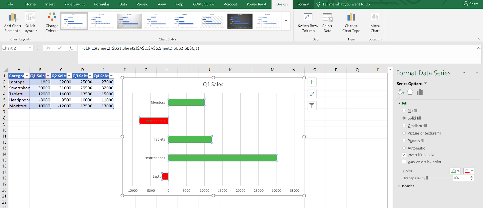This screenshot has width=483, height=208.
Task: Select the first chart style thumbnail
Action: [x=74, y=21]
